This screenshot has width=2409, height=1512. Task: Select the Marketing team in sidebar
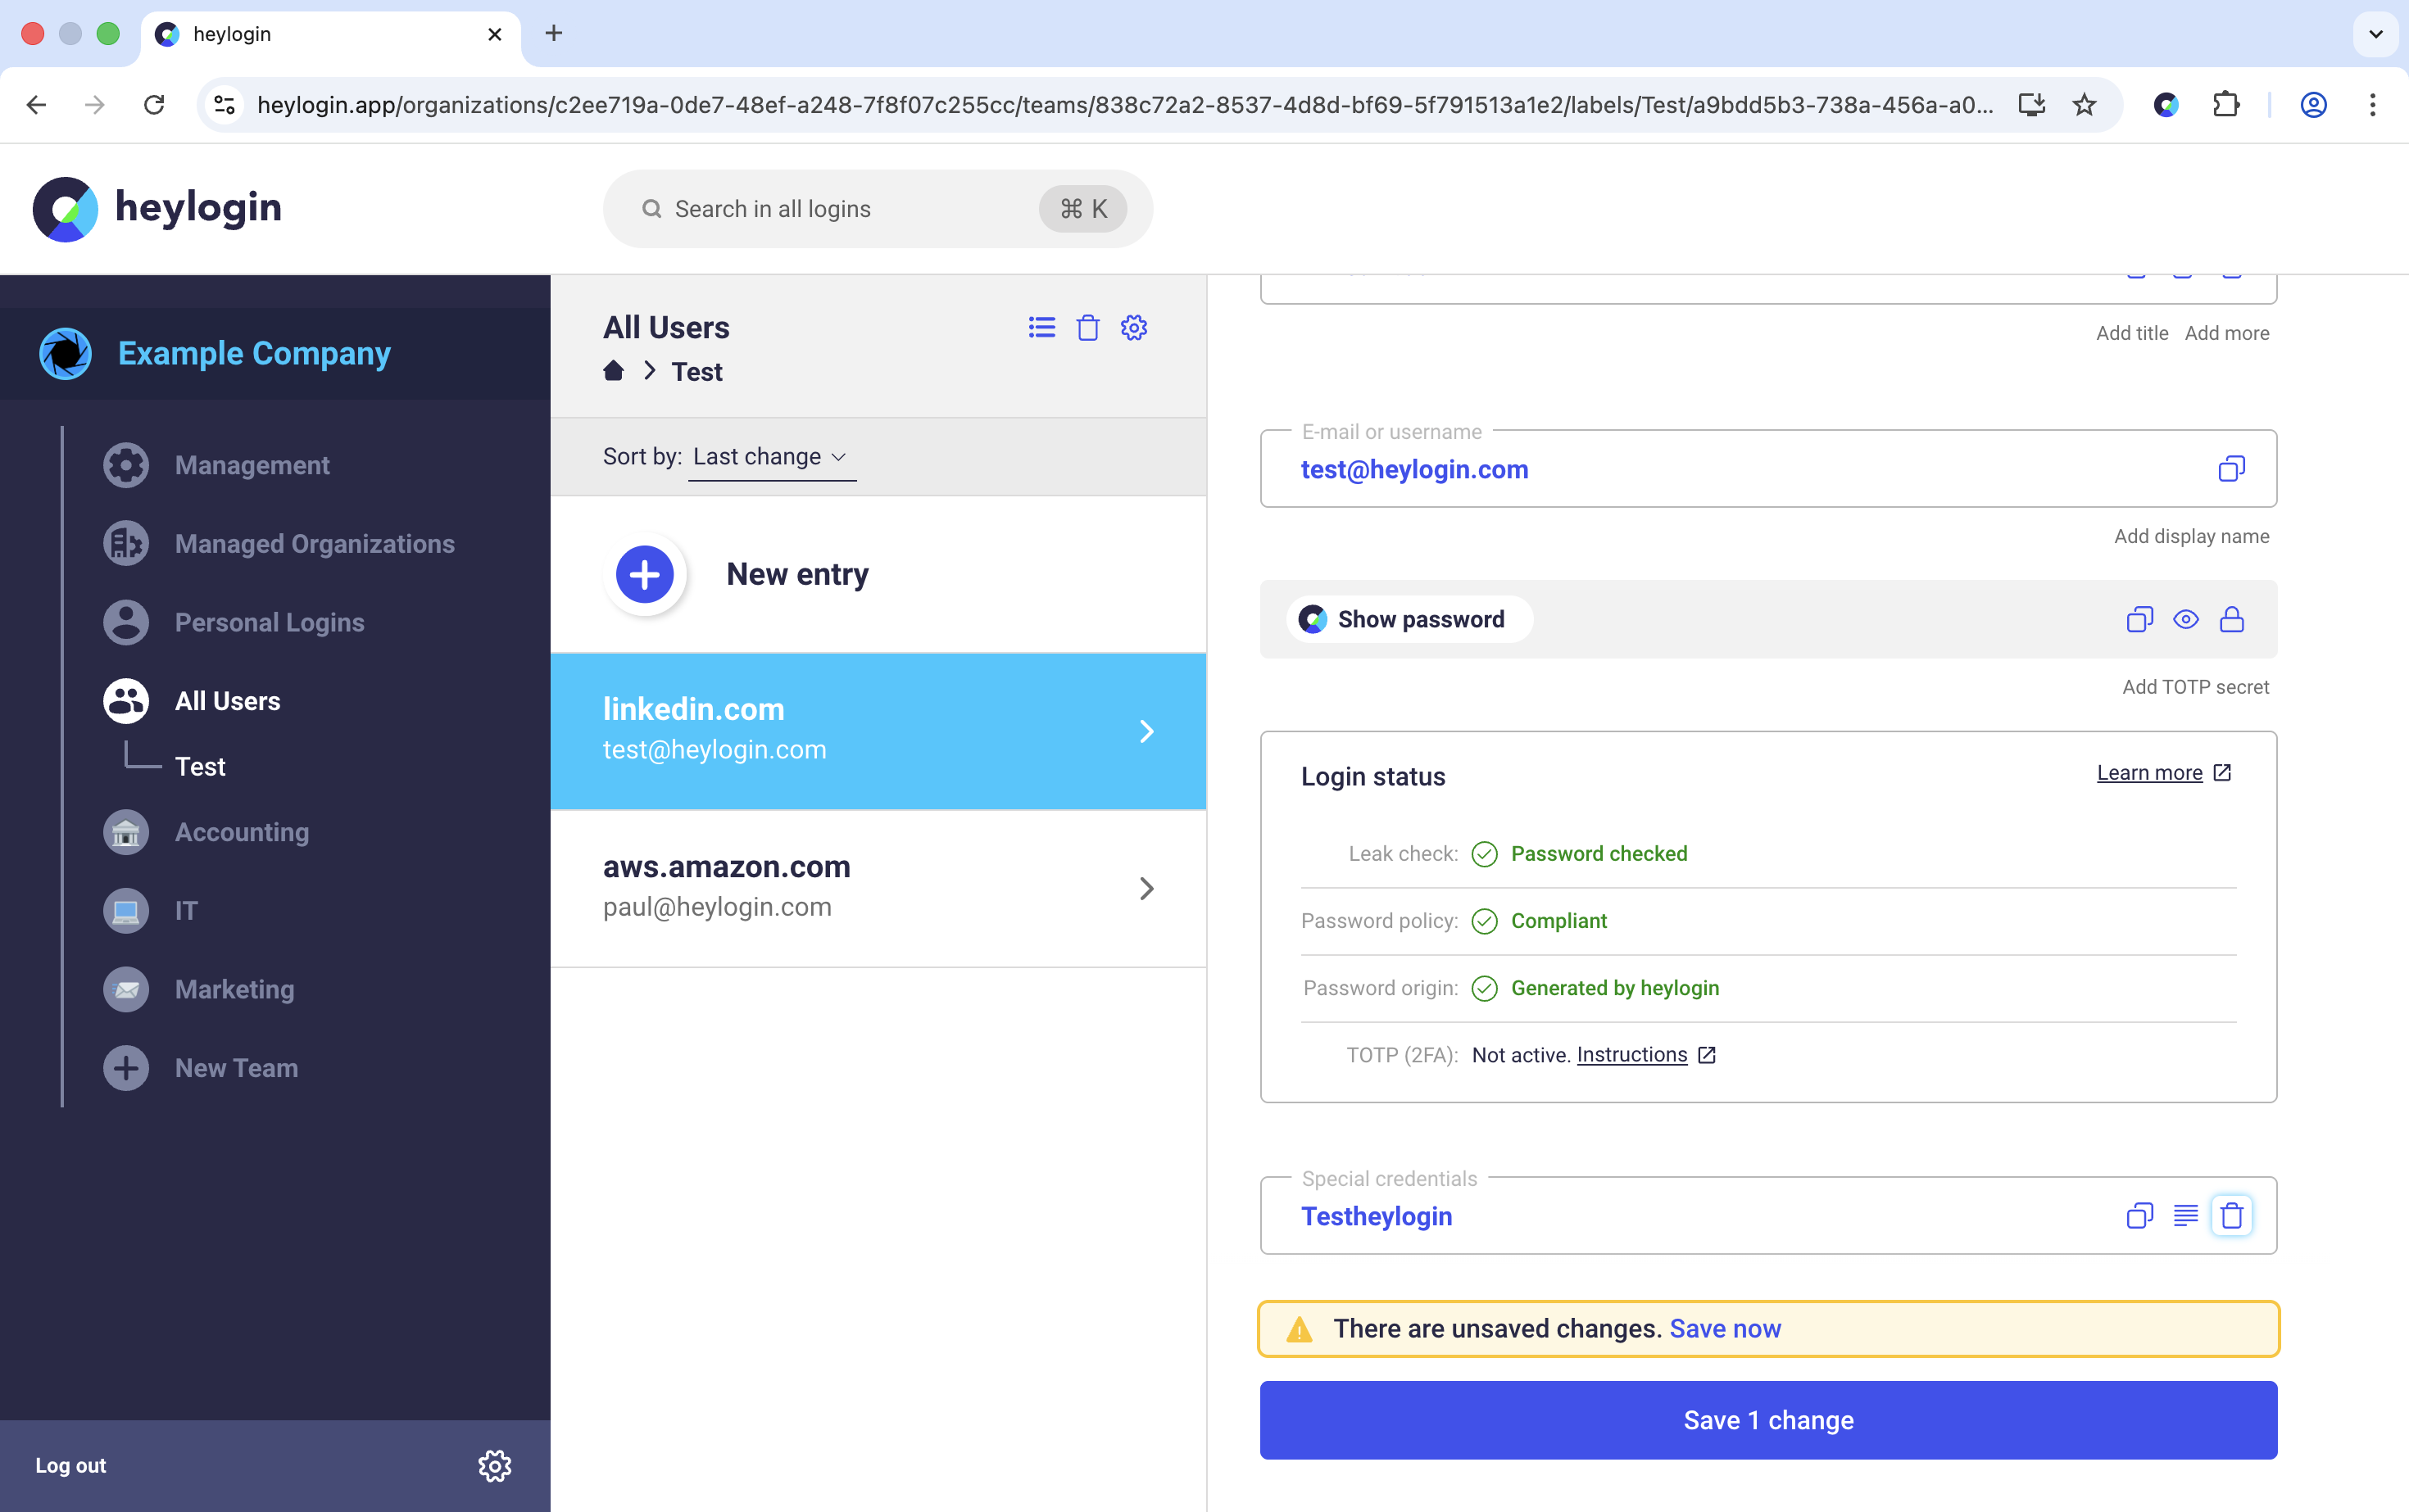234,989
